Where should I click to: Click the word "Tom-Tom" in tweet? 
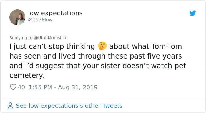click(x=167, y=46)
